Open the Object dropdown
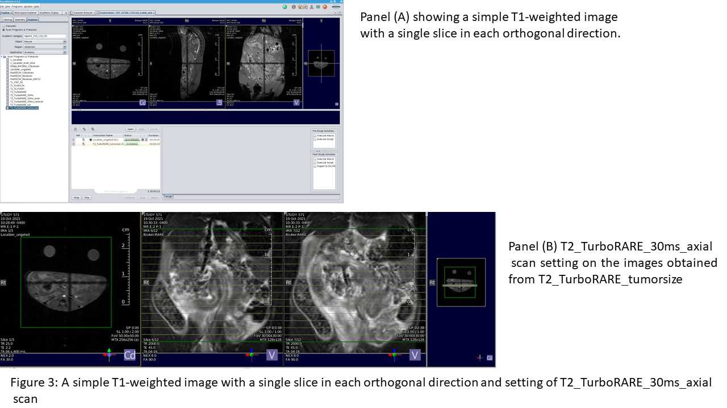 point(65,41)
